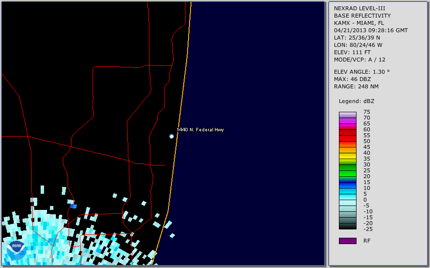Click the purple RF color swatch
The height and width of the screenshot is (268, 430).
point(347,241)
